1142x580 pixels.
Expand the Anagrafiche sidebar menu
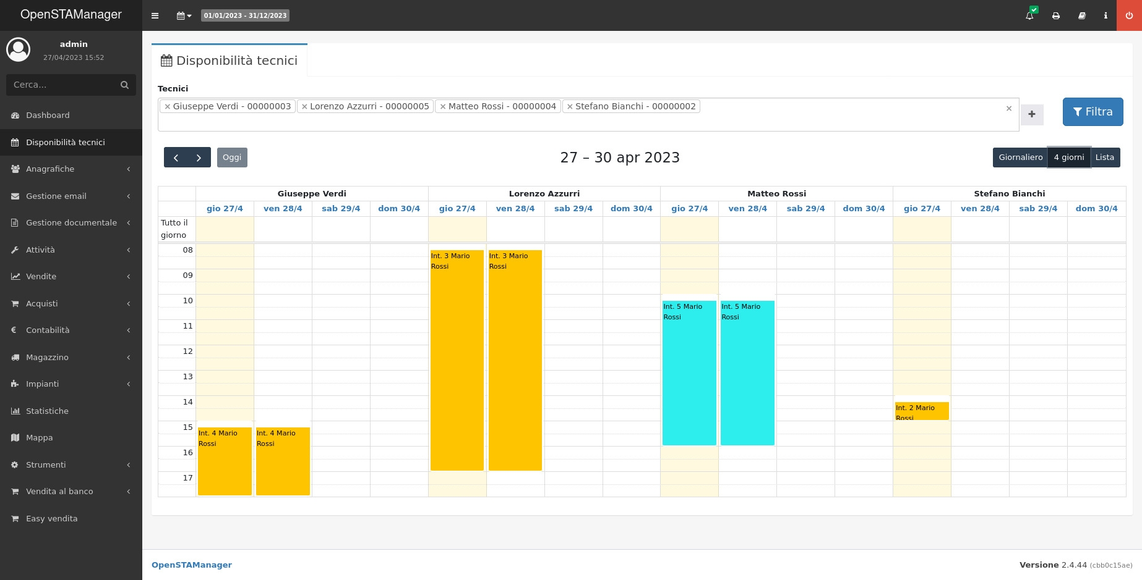click(71, 169)
